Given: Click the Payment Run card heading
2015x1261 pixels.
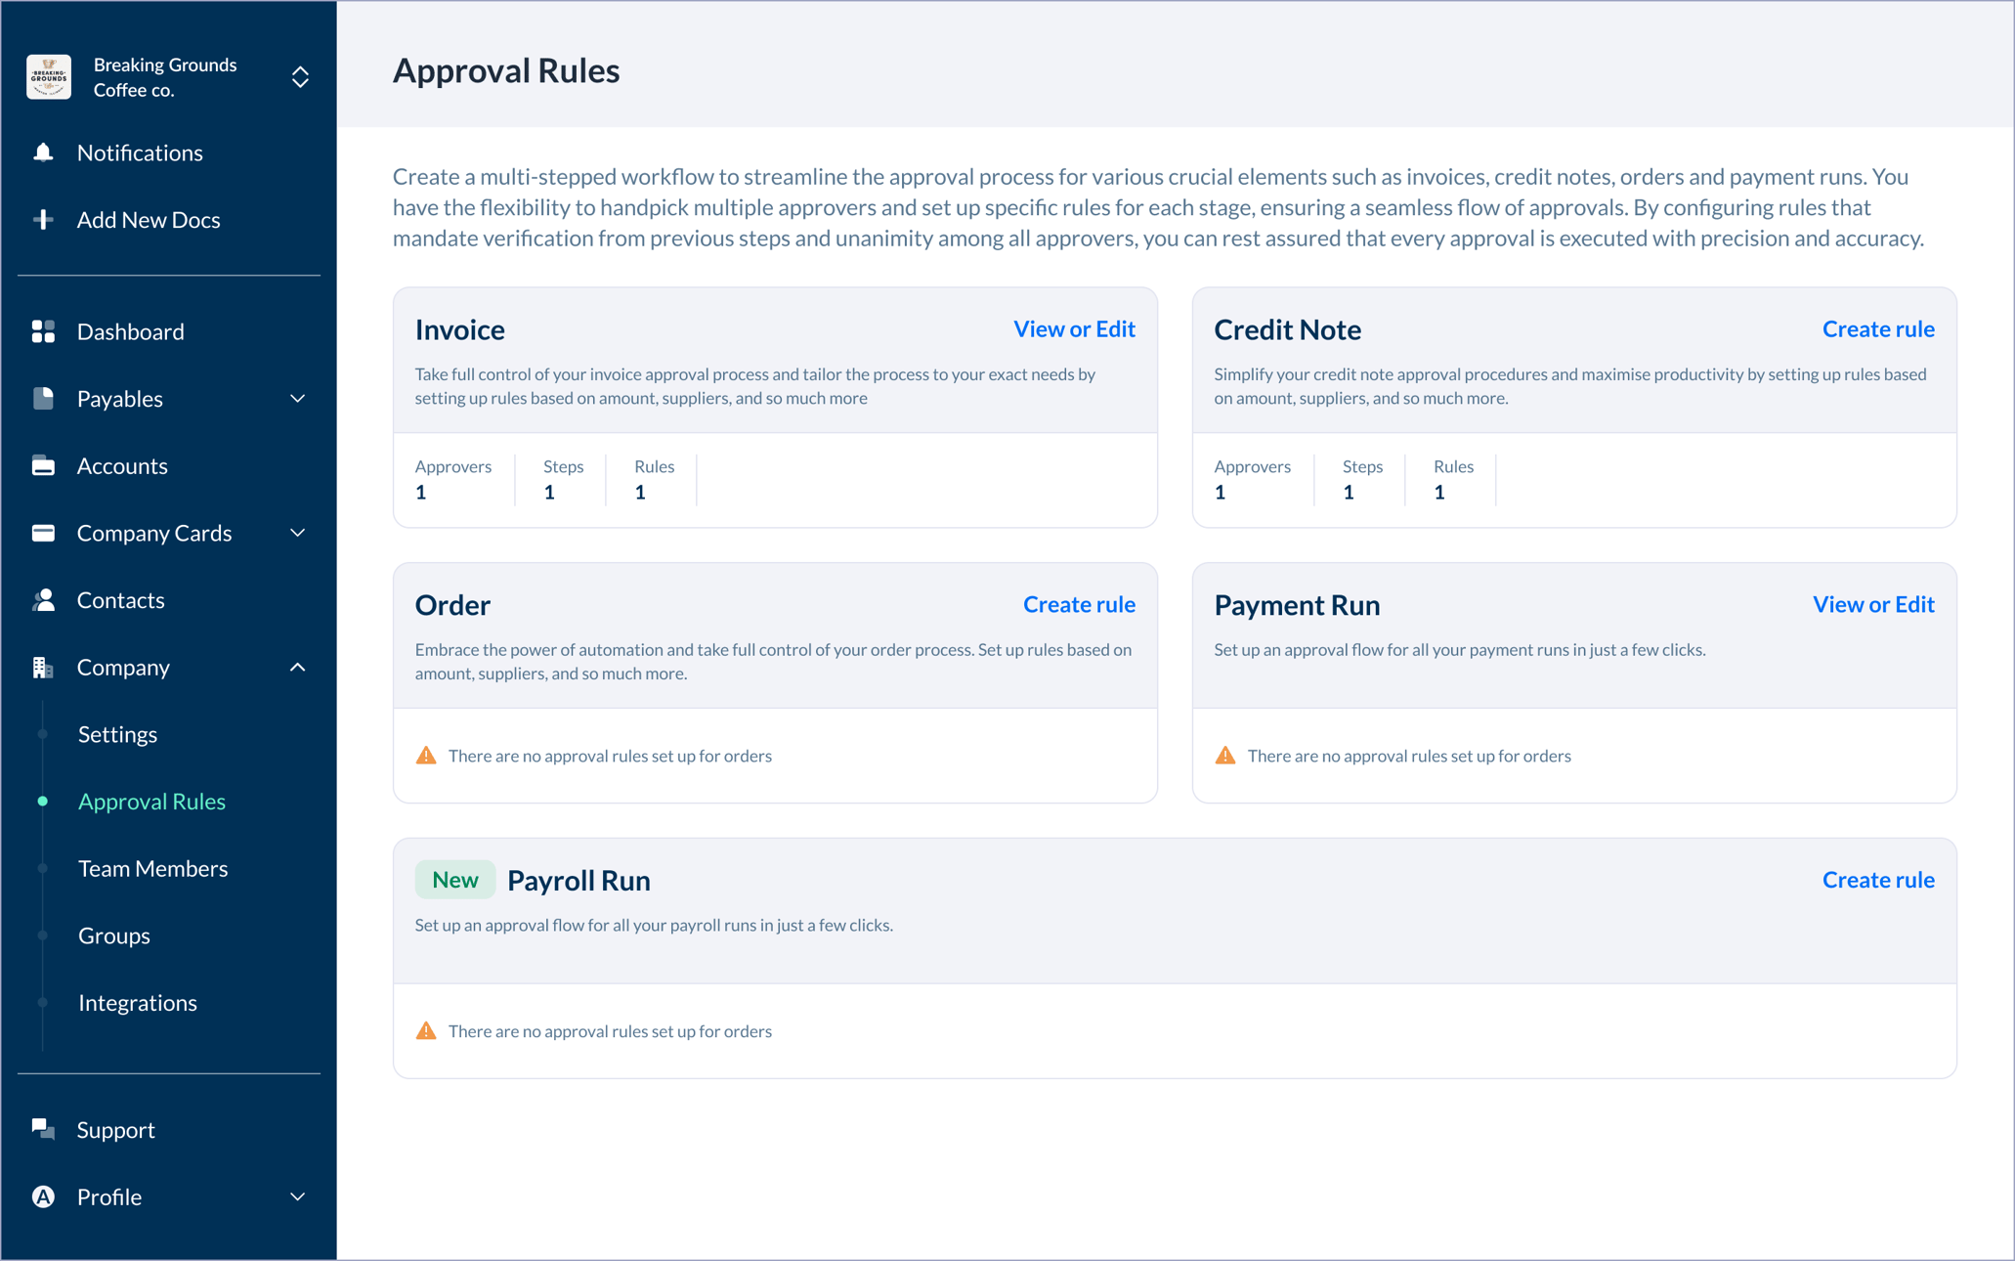Looking at the screenshot, I should pos(1297,604).
